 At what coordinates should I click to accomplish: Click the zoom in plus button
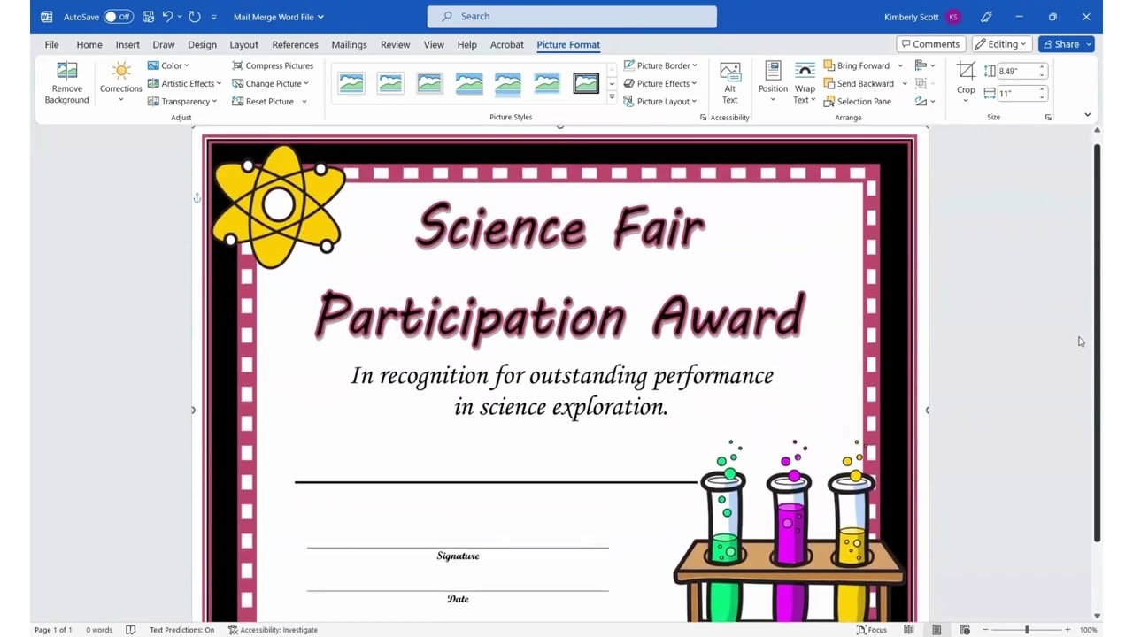[1067, 630]
